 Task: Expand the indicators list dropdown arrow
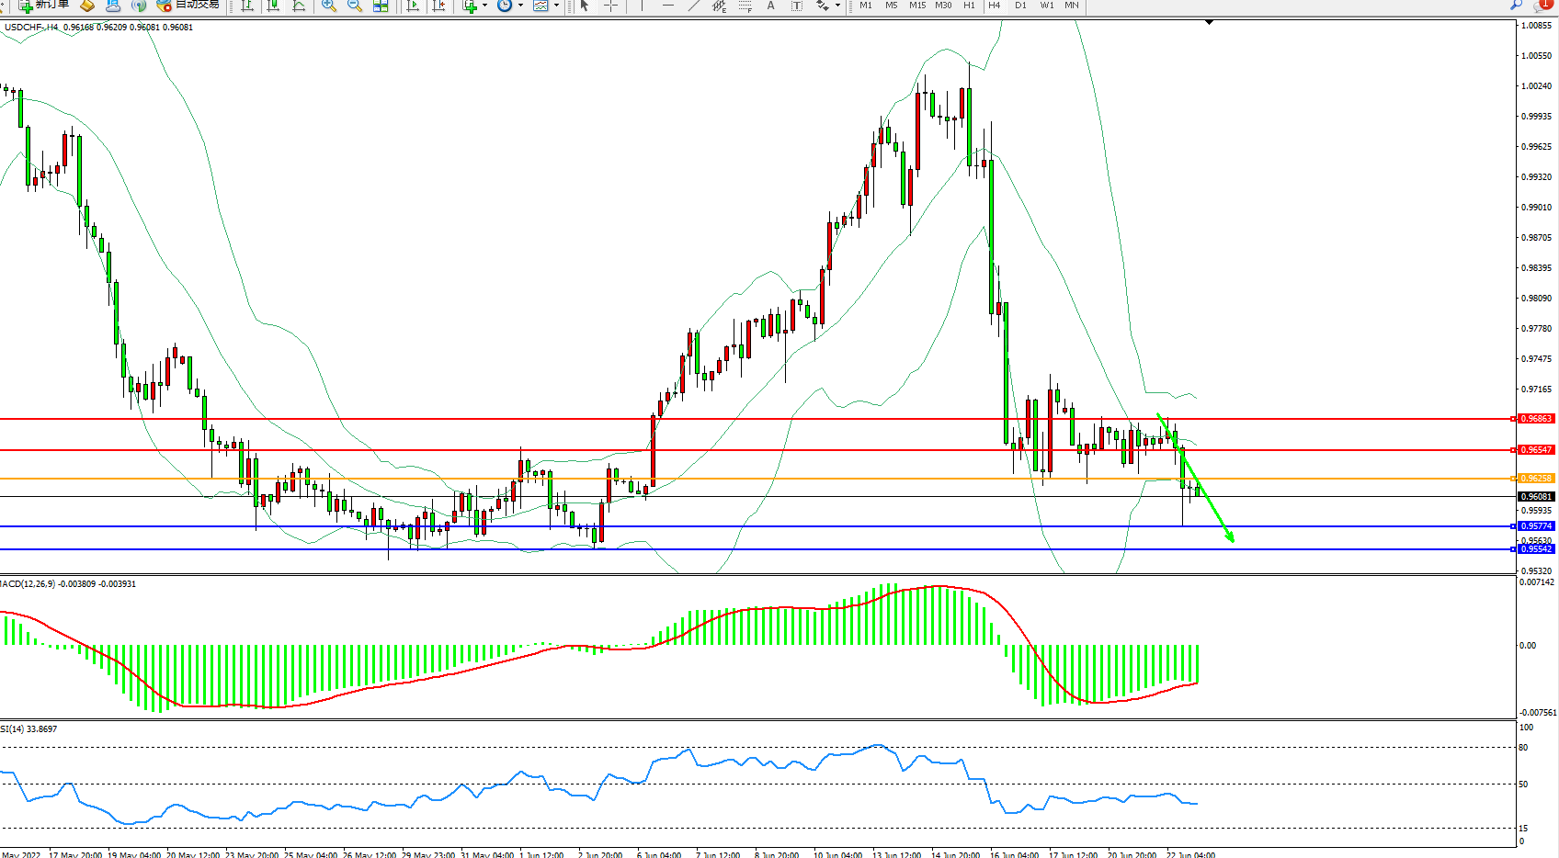pos(484,6)
